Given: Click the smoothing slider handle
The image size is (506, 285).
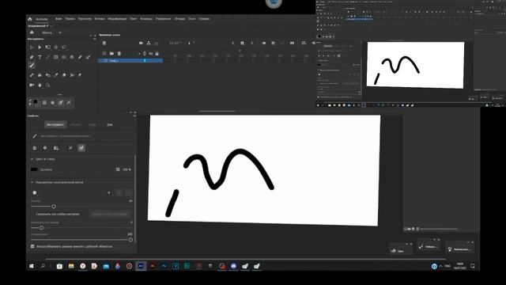Looking at the screenshot, I should 130,240.
